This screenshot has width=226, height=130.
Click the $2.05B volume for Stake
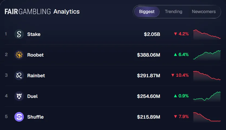point(152,34)
